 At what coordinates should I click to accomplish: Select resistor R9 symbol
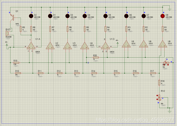pos(21,29)
